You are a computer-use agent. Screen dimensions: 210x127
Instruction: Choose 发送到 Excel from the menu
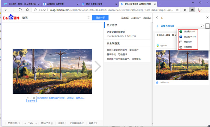[189, 32]
